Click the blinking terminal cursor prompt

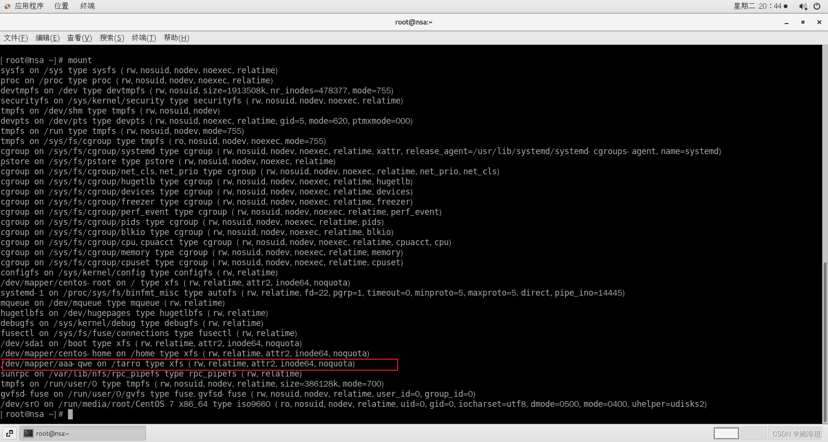click(x=70, y=414)
